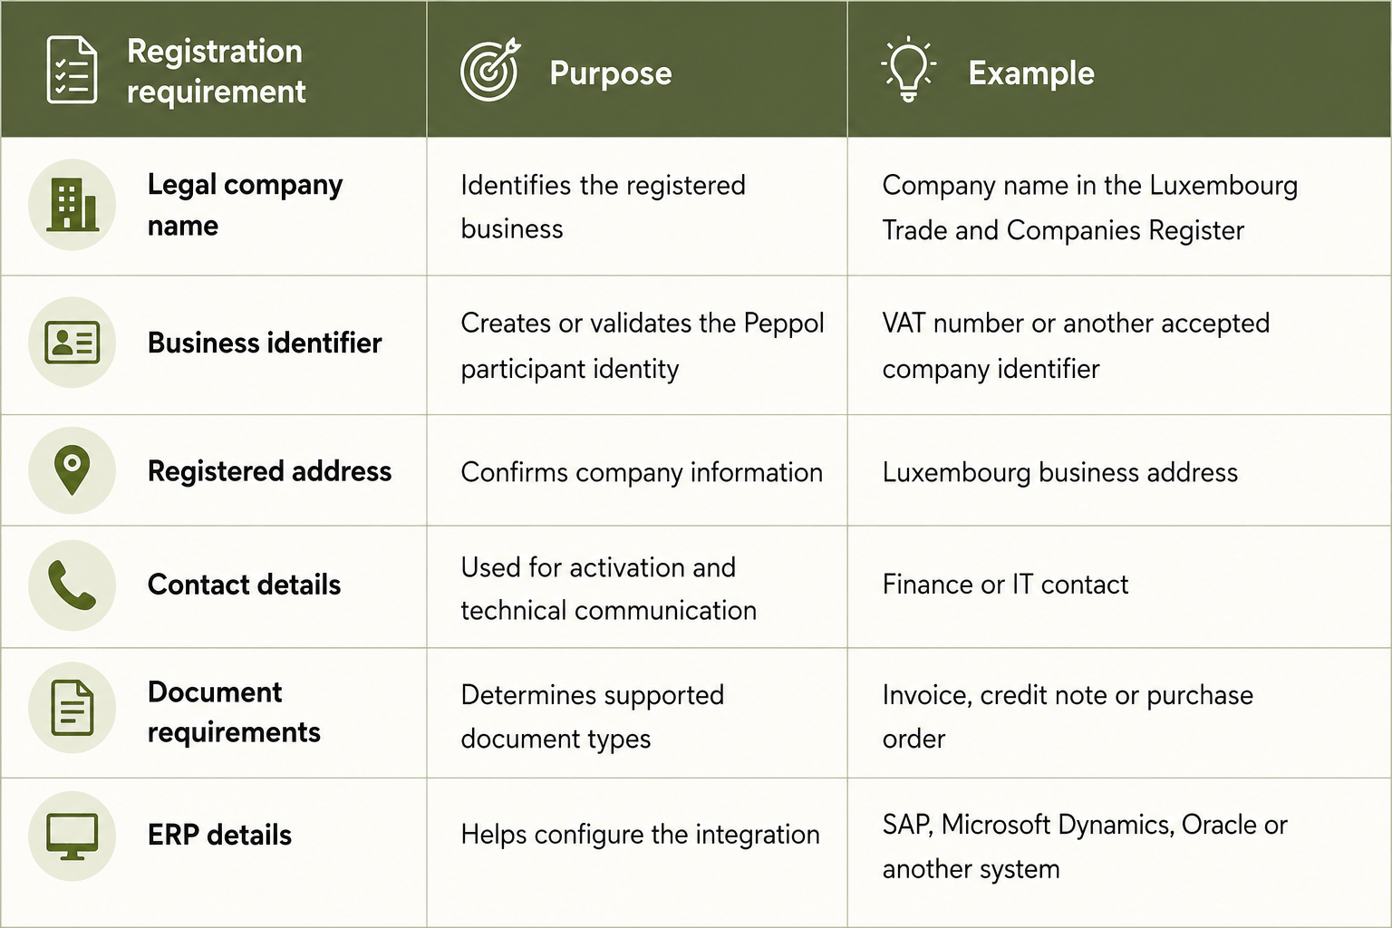Select the document icon for Document requirements
This screenshot has width=1392, height=928.
[x=72, y=708]
